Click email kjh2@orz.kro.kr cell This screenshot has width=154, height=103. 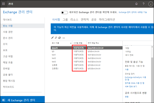click(94, 69)
